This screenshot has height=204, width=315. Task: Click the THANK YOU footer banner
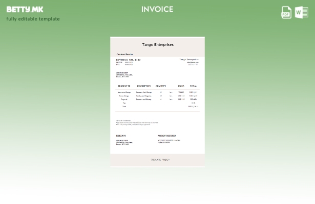(160, 160)
